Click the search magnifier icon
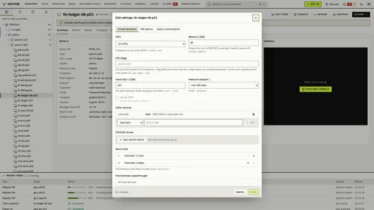 click(209, 4)
